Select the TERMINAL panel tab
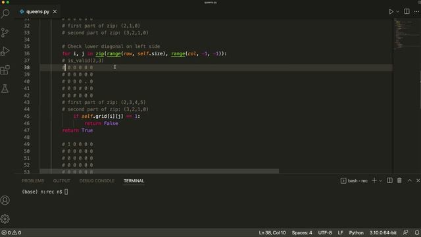The image size is (421, 237). (x=134, y=181)
